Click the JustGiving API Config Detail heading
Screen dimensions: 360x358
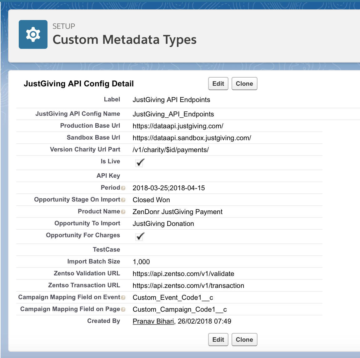(x=79, y=84)
